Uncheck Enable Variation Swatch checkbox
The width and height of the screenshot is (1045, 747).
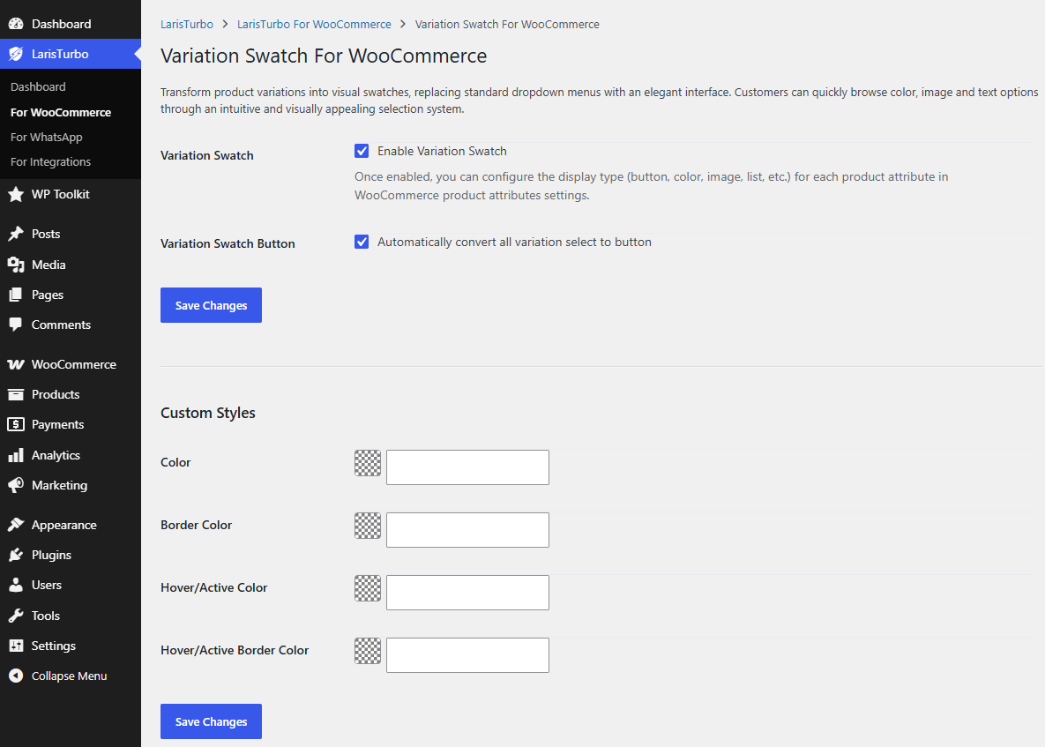(362, 152)
